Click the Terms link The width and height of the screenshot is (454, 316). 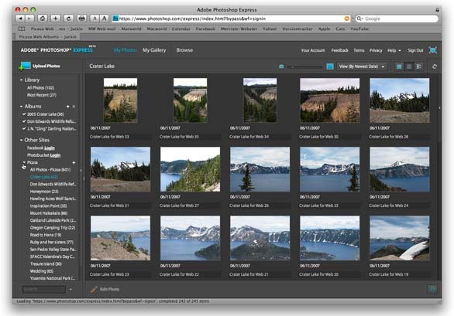tap(359, 50)
